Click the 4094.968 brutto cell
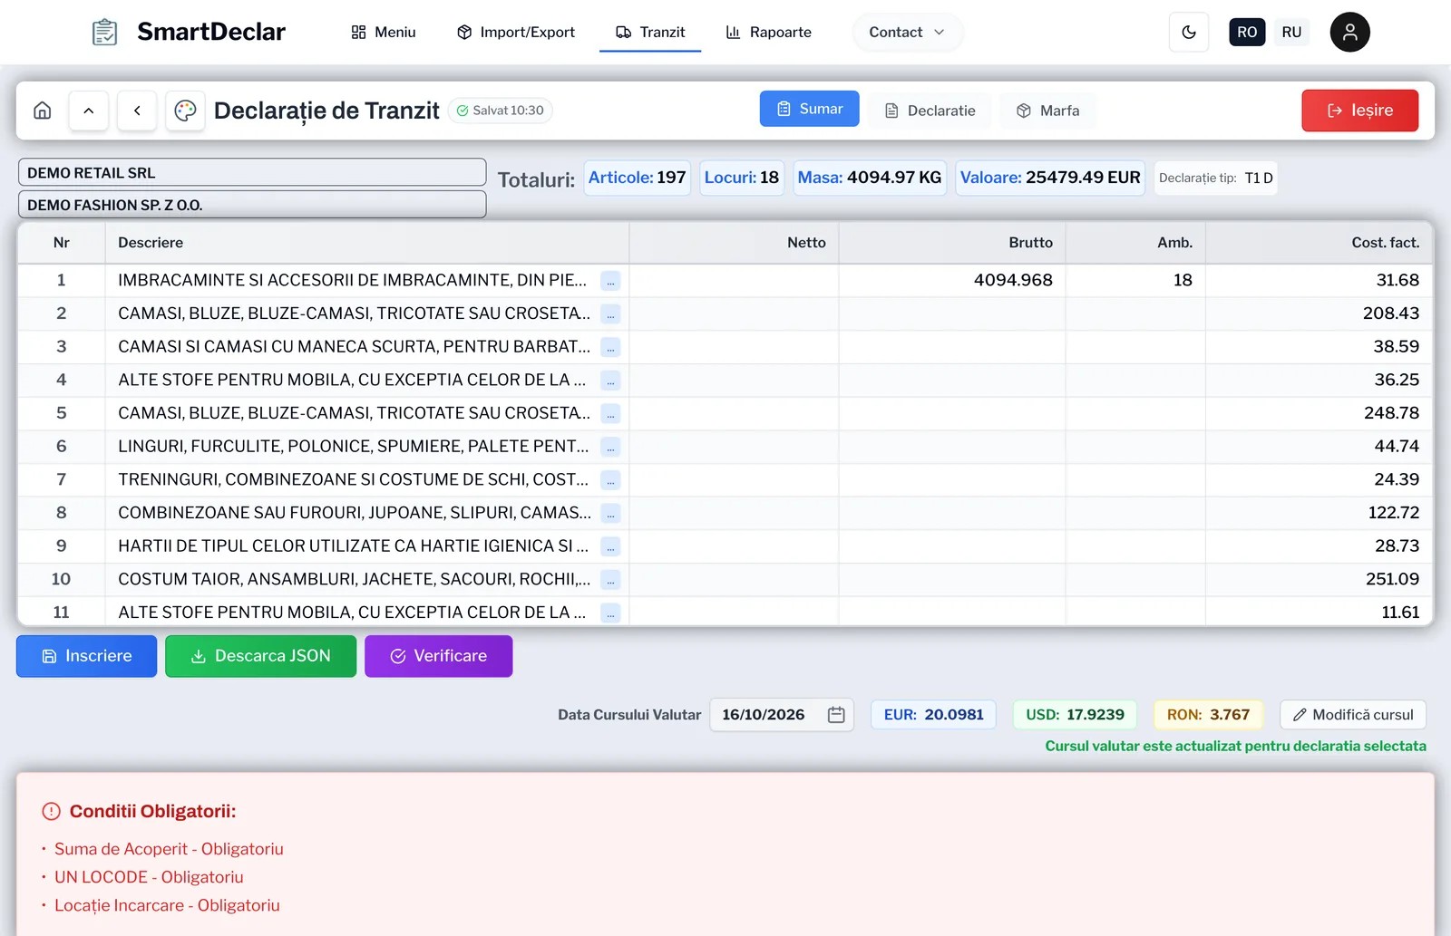 pyautogui.click(x=952, y=281)
